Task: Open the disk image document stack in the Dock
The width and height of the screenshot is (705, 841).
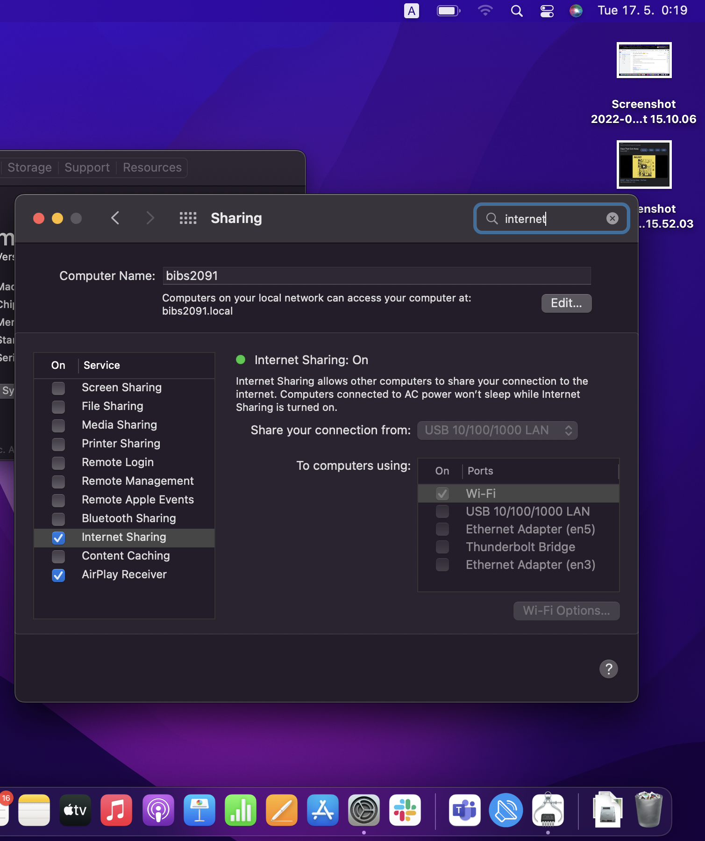Action: [x=608, y=809]
